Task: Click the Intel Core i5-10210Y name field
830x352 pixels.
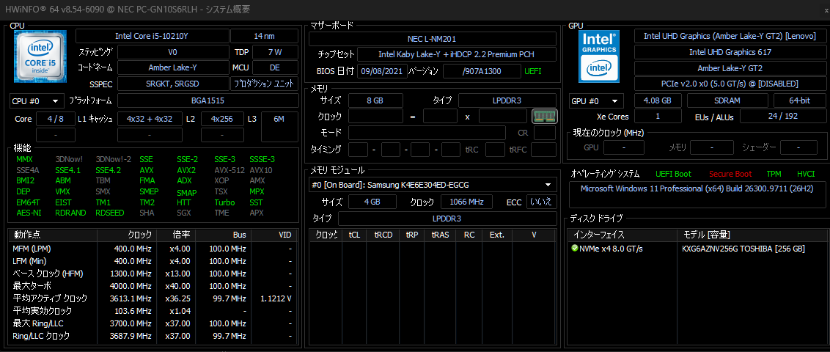Action: (x=152, y=36)
